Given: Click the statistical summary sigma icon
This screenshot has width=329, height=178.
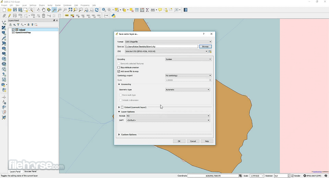Looking at the screenshot, I should [147, 10].
